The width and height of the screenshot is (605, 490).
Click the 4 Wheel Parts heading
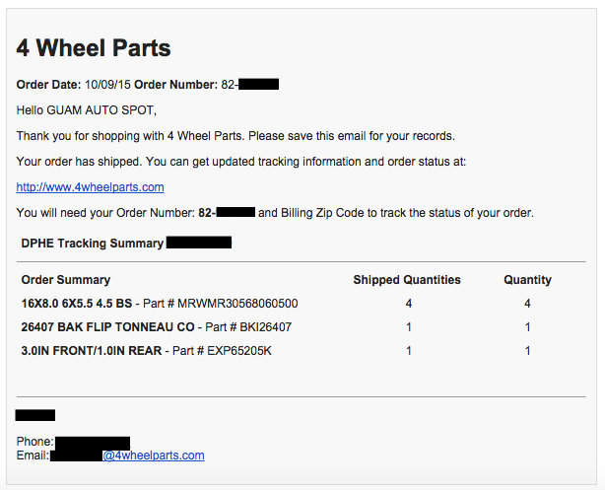(94, 48)
